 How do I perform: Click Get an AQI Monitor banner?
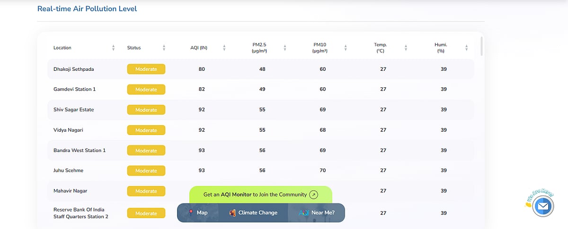pyautogui.click(x=255, y=195)
